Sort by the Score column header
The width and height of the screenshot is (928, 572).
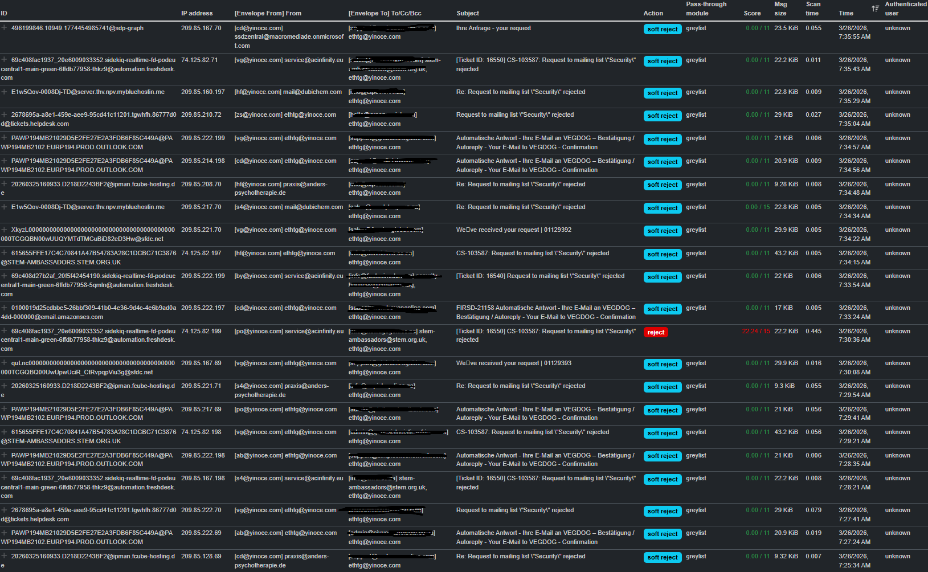(x=751, y=13)
